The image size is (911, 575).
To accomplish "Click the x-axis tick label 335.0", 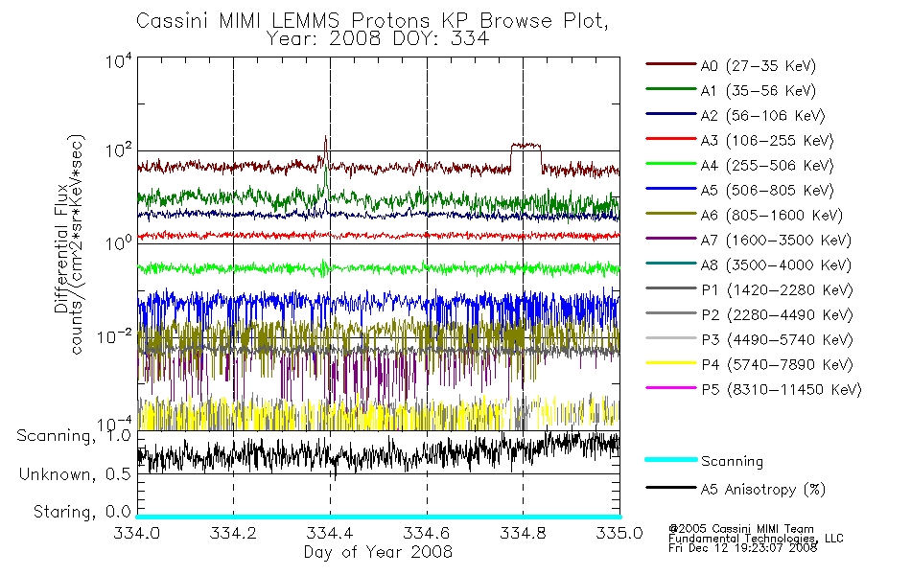I will coord(619,533).
